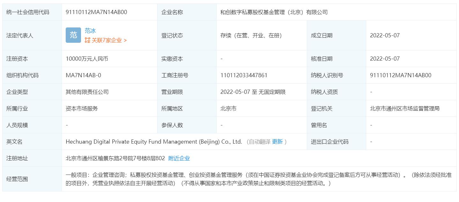Click the 企业名称 label cell
Image resolution: width=459 pixels, height=202 pixels.
[187, 12]
